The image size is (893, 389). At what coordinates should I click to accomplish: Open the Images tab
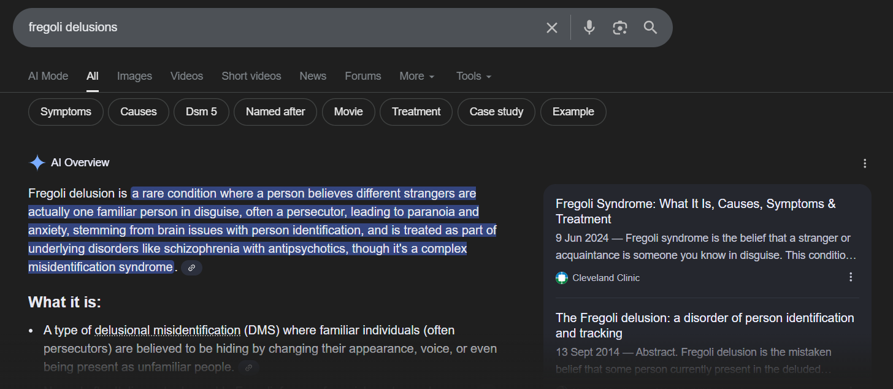[134, 76]
